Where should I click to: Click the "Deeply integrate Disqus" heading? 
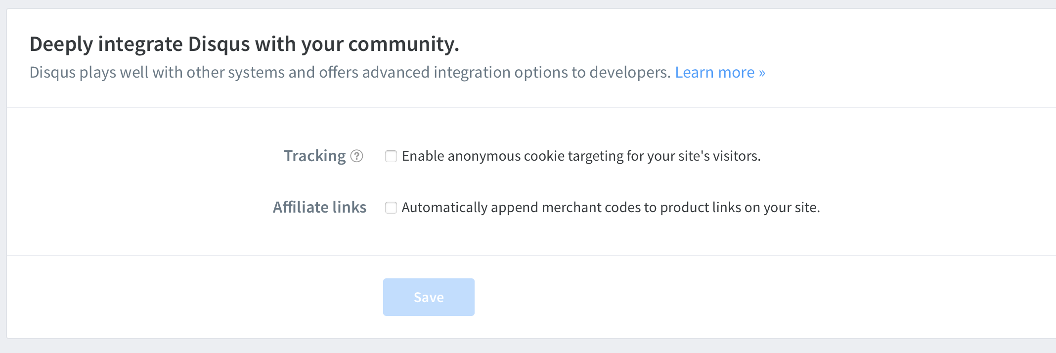[244, 44]
